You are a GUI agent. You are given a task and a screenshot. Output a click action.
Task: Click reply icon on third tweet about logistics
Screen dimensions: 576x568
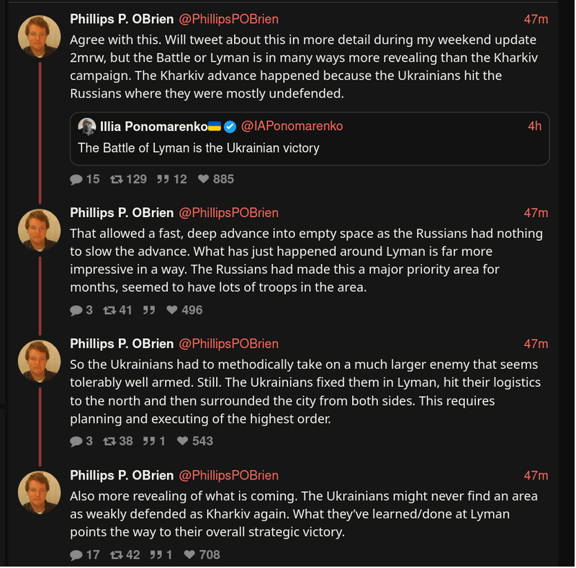[x=76, y=441]
